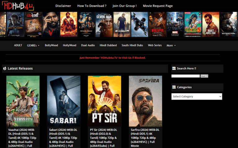The width and height of the screenshot is (238, 148).
Task: Open the Extraction banner poster
Action: (229, 24)
